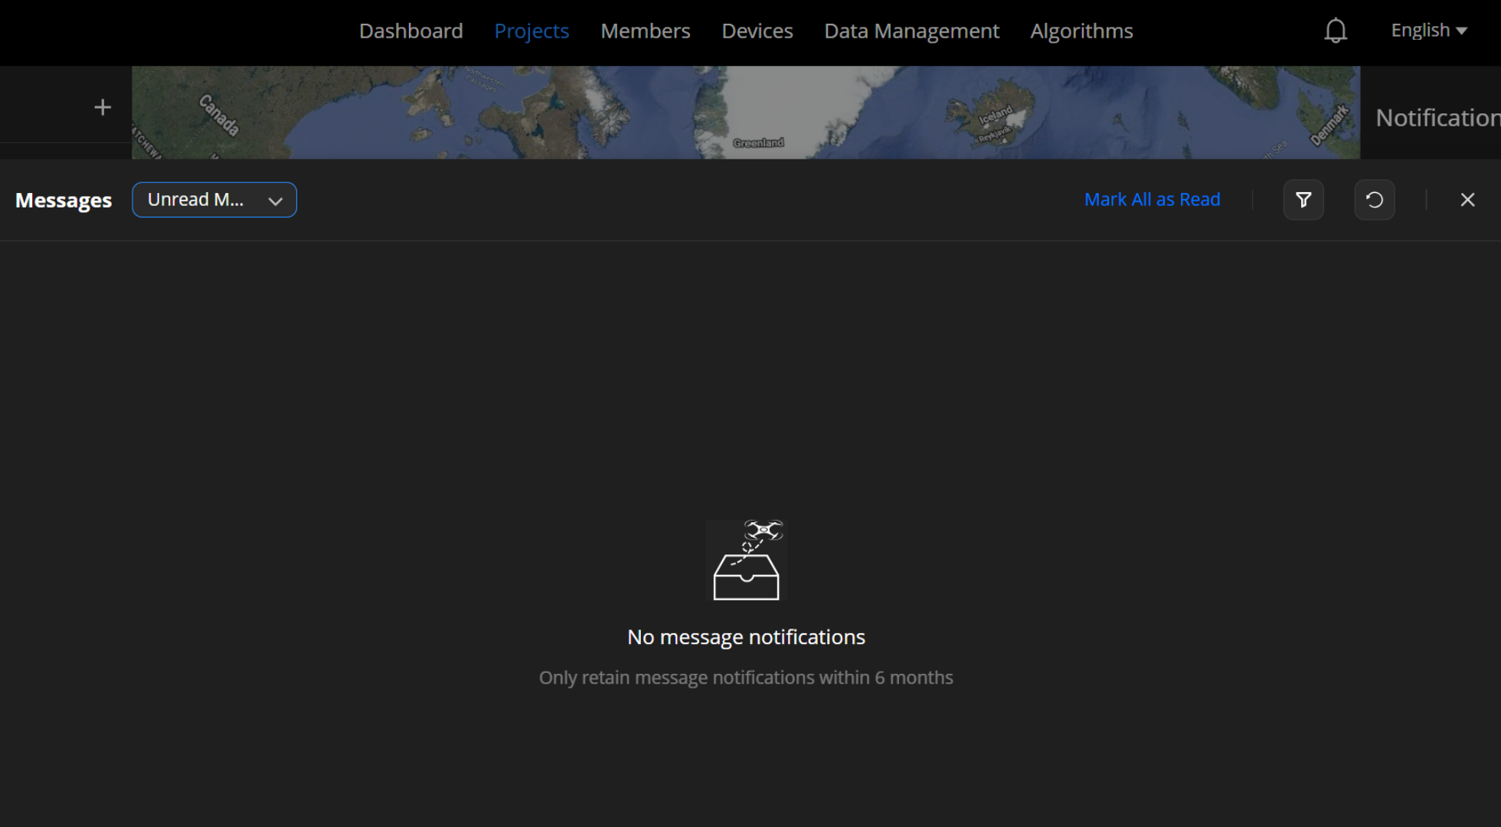Click the empty inbox drone illustration
The image size is (1501, 827).
(x=747, y=561)
